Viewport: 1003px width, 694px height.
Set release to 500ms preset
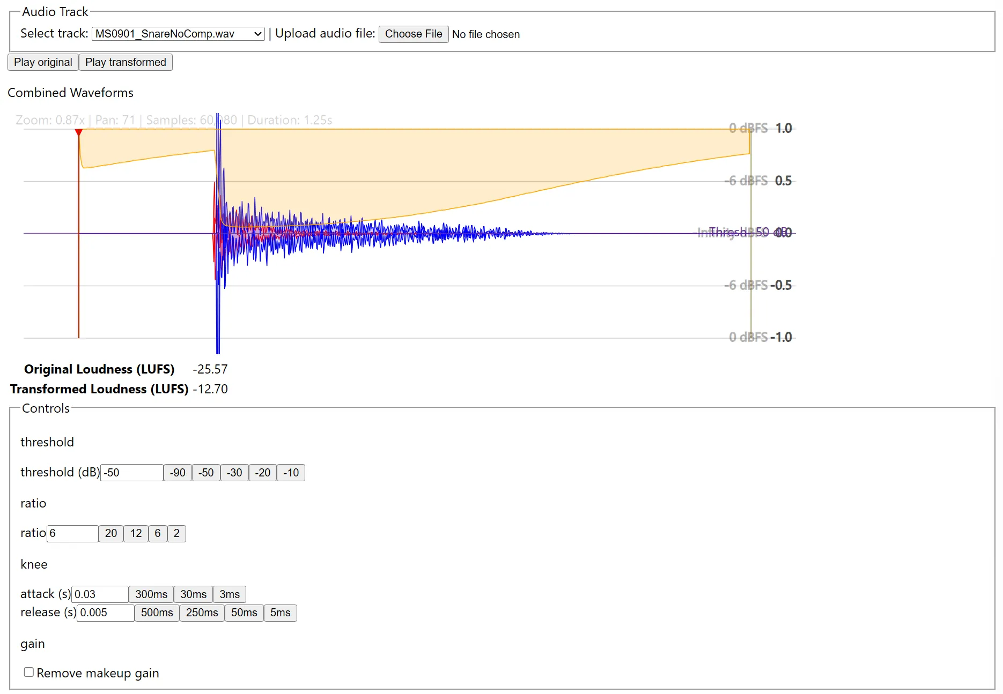(x=157, y=613)
